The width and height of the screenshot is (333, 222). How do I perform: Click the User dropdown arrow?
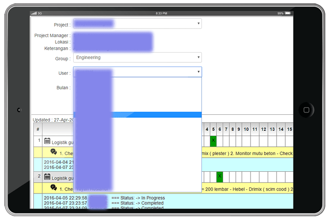(198, 72)
